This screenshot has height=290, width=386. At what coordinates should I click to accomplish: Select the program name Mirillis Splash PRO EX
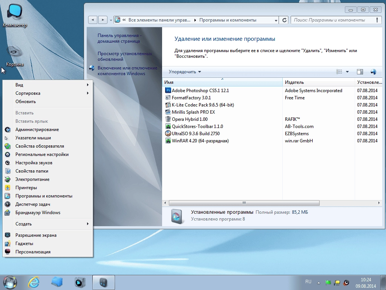(x=193, y=112)
